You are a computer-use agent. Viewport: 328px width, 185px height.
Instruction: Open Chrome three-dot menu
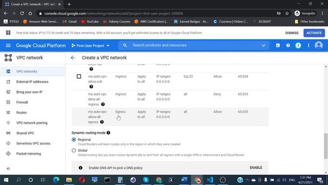point(322,13)
